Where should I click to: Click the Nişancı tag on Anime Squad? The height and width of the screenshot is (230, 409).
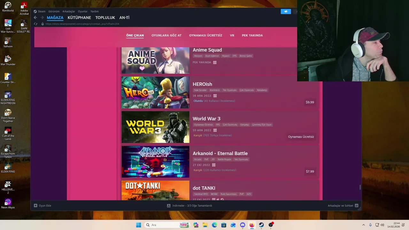(x=226, y=56)
